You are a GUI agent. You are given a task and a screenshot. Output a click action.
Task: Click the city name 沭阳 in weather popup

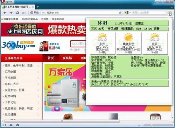[x=102, y=23]
